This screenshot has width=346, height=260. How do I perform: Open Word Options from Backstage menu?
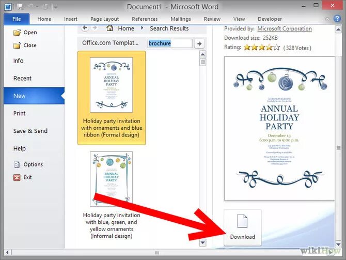click(x=28, y=164)
